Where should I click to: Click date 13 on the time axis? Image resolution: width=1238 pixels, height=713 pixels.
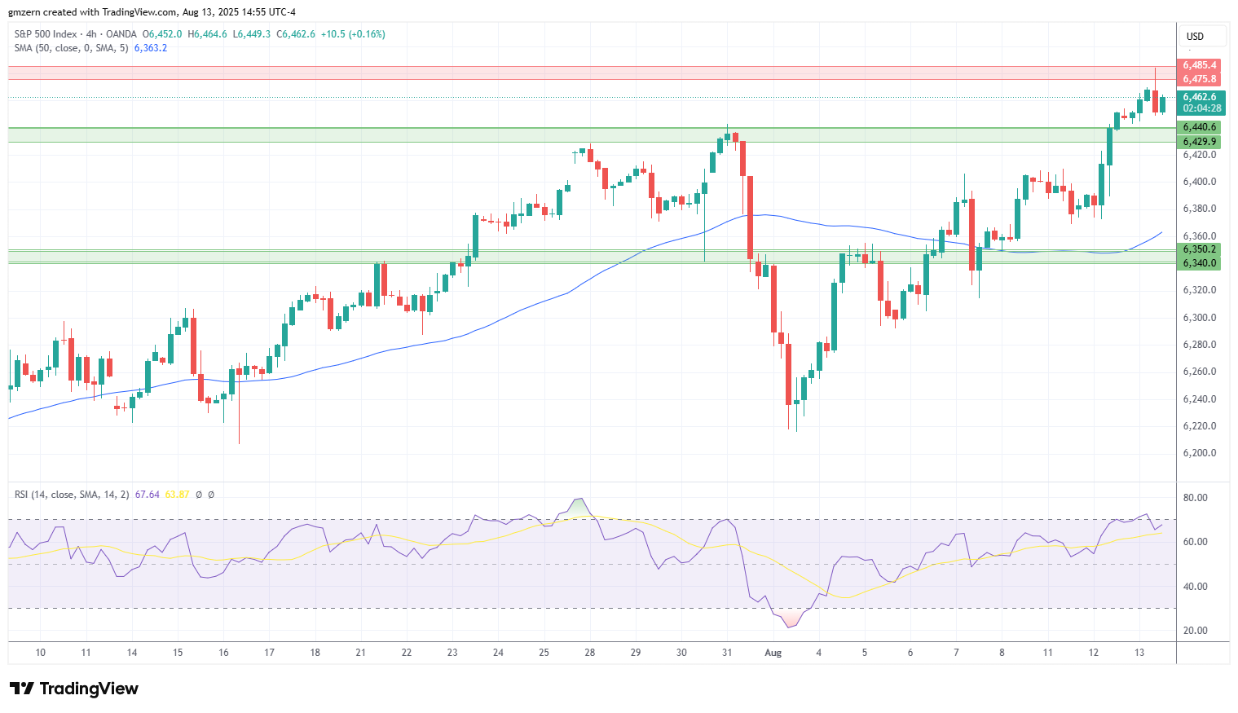tap(1139, 653)
